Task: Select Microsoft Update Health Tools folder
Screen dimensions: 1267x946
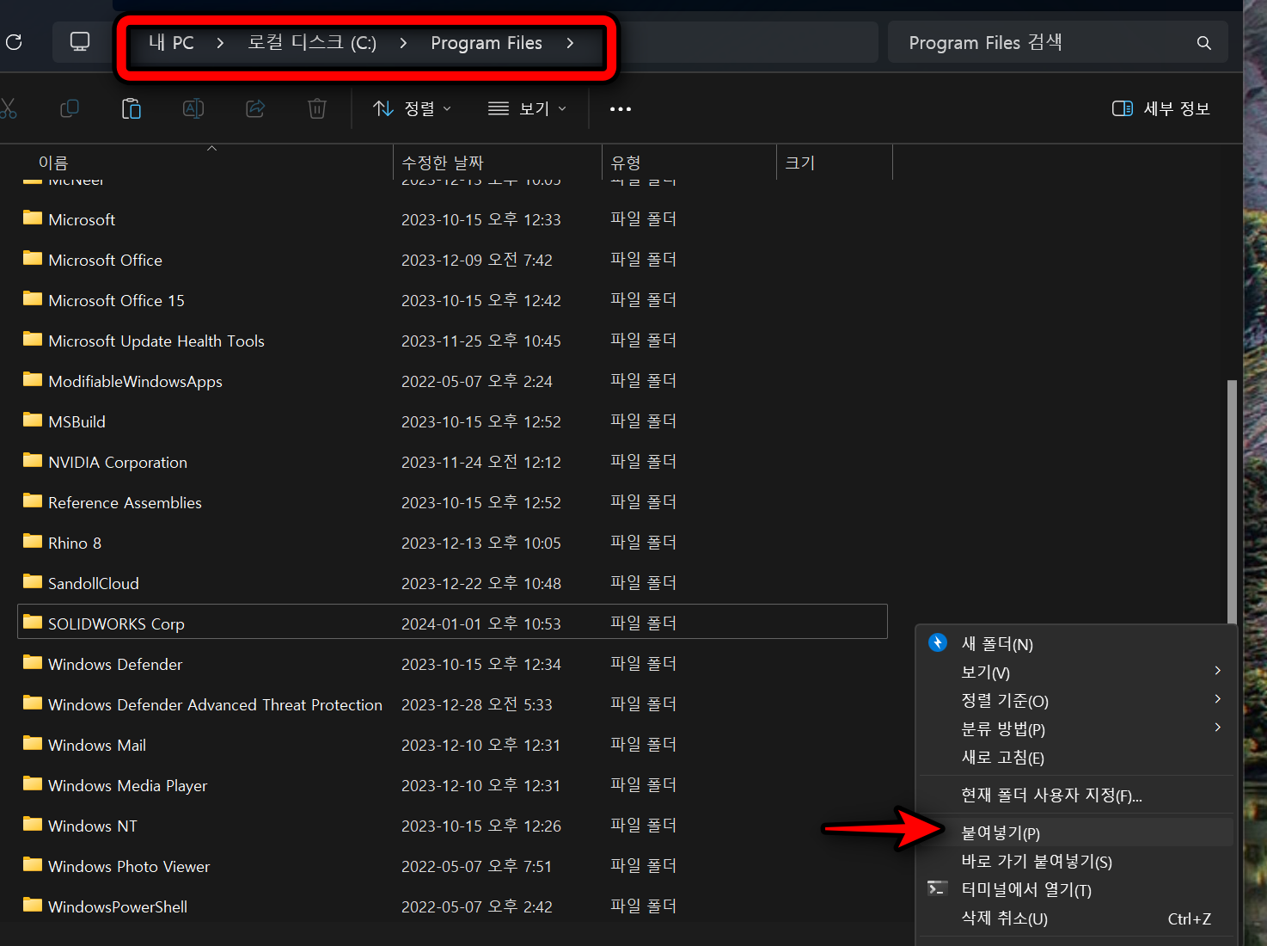Action: coord(452,341)
